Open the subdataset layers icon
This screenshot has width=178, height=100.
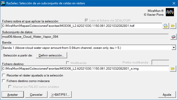coord(173,37)
